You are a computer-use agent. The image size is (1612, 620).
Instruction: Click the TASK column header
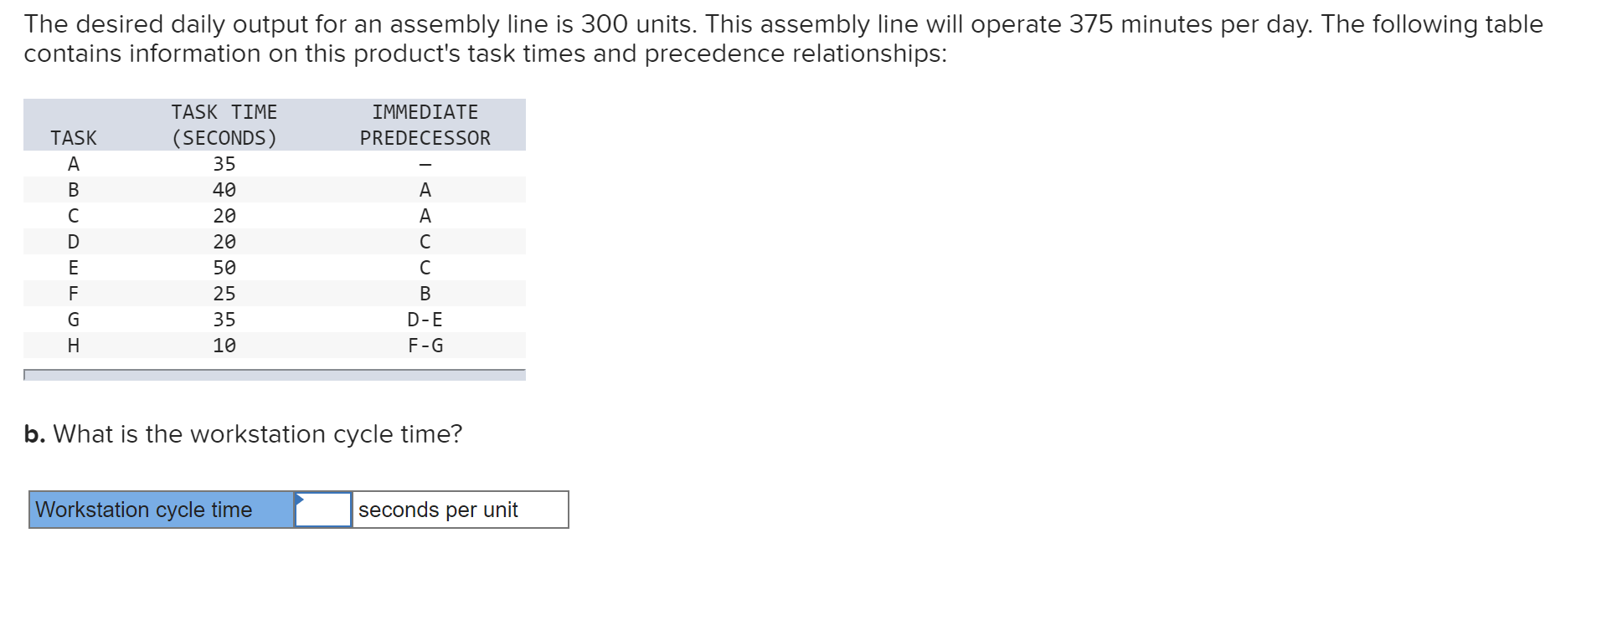74,137
